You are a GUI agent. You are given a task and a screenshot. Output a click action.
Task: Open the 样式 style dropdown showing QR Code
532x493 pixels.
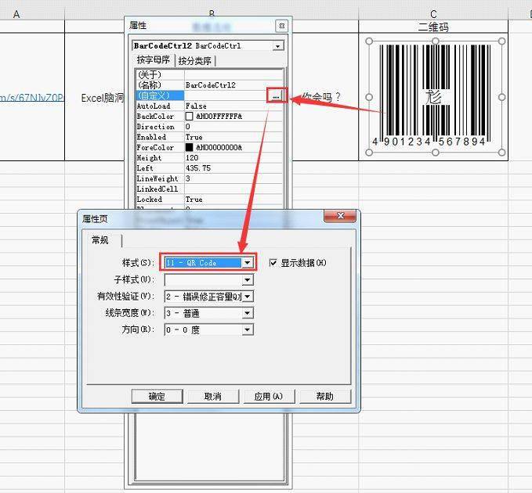click(247, 263)
